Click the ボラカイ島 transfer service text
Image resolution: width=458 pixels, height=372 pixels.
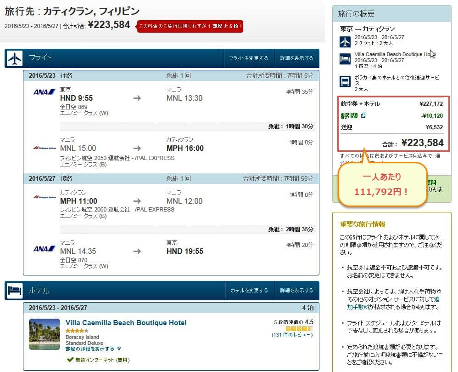coord(397,80)
